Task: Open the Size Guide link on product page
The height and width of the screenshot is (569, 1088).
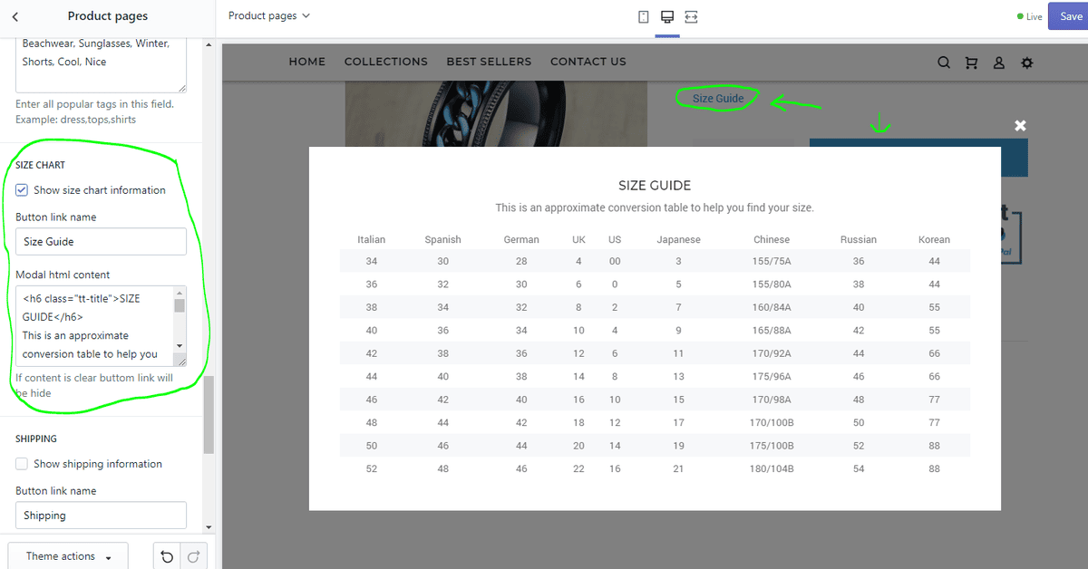Action: 718,99
